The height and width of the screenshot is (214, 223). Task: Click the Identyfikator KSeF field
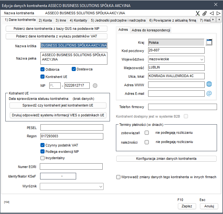click(x=58, y=176)
